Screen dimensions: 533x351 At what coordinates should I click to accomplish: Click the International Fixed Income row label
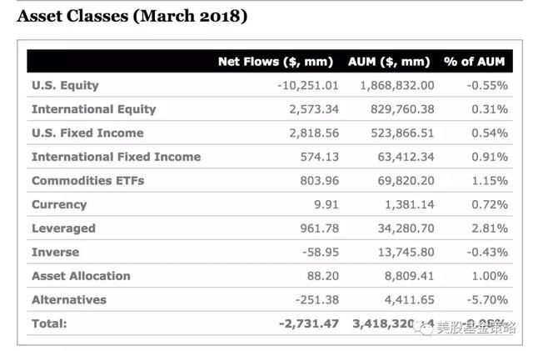tap(116, 157)
